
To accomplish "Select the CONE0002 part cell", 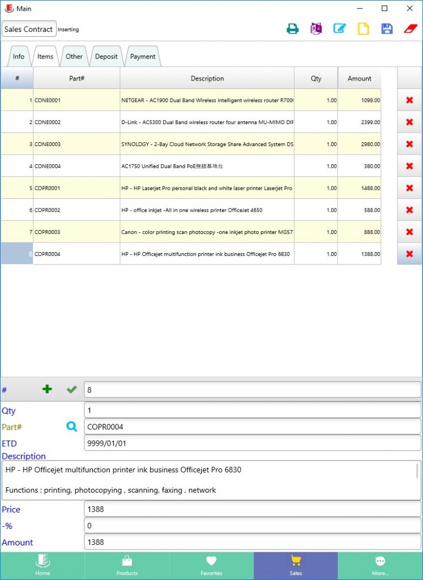I will coord(76,122).
